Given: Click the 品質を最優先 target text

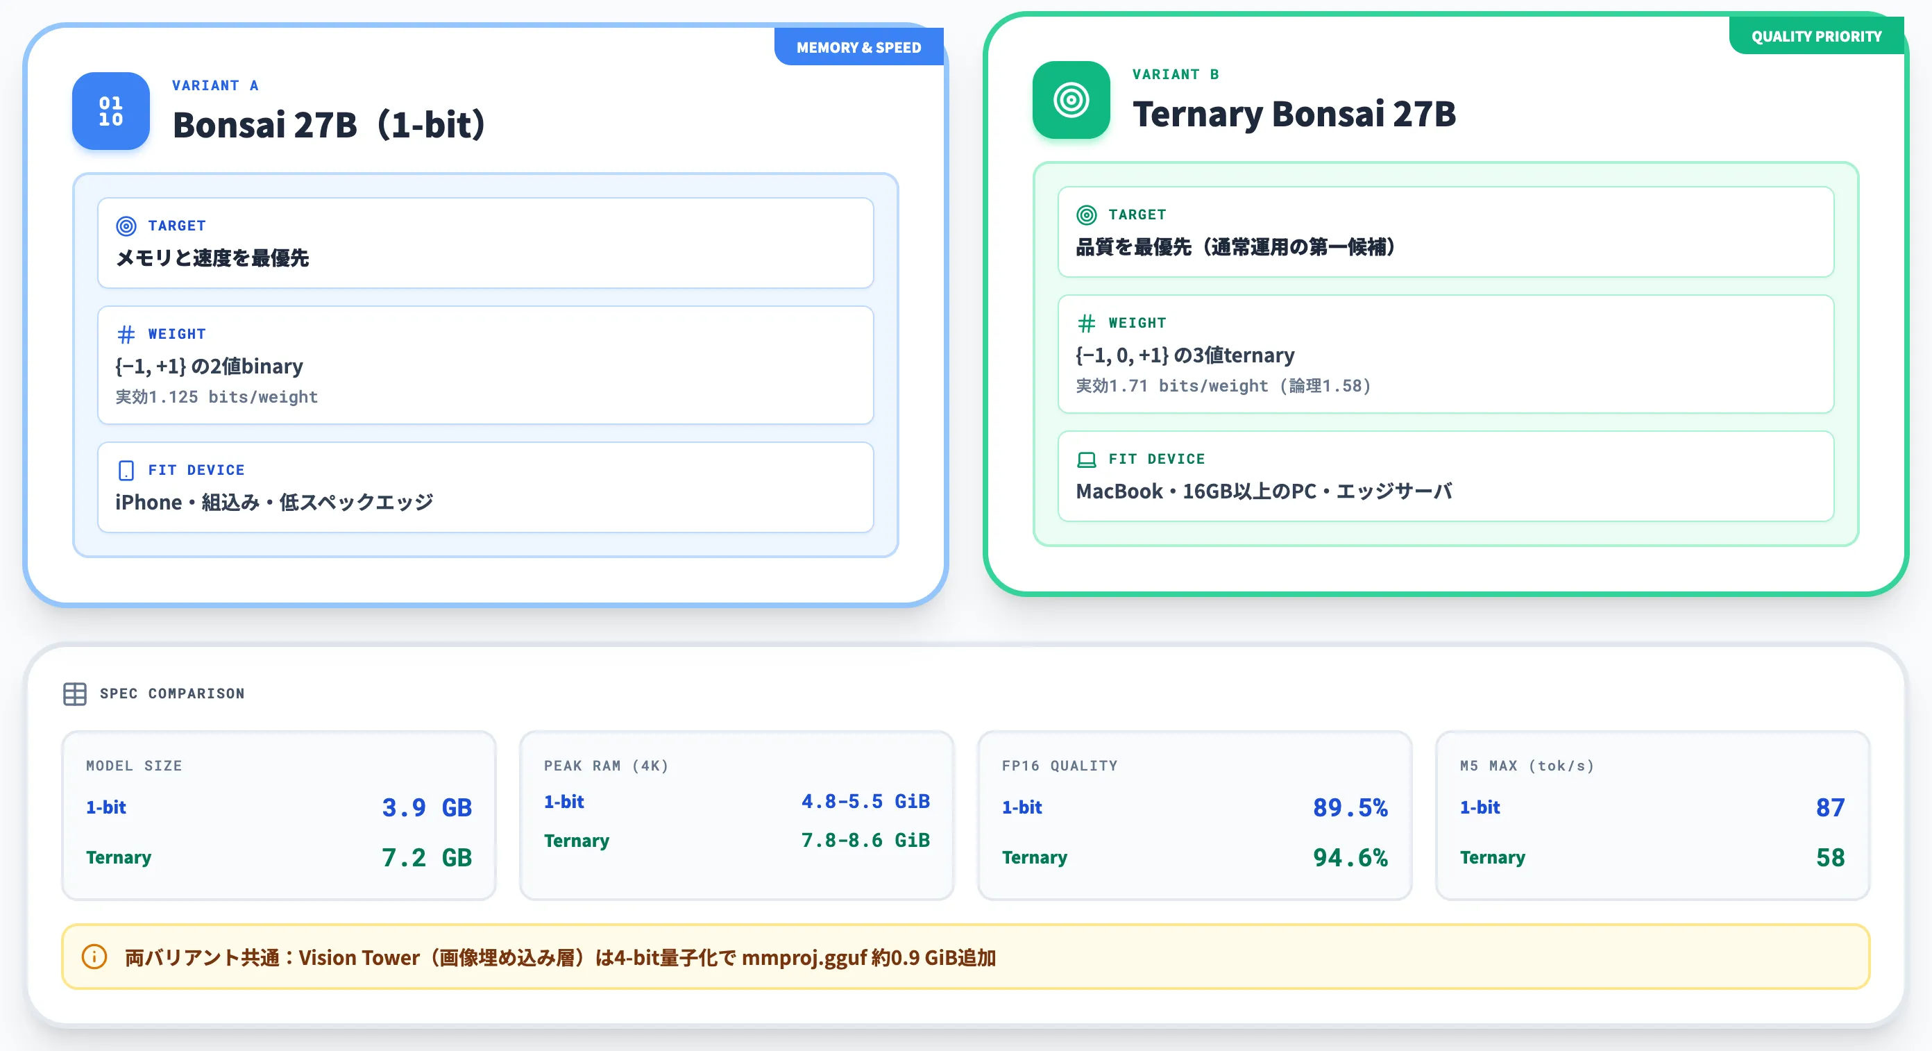Looking at the screenshot, I should point(1235,247).
